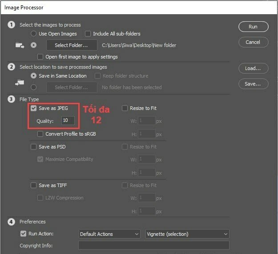The width and height of the screenshot is (278, 254).
Task: Click the JPEG width W field
Action: [147, 121]
